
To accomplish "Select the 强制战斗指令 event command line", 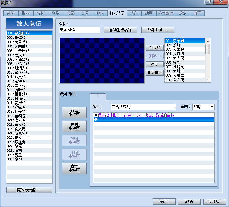I will tap(153, 115).
